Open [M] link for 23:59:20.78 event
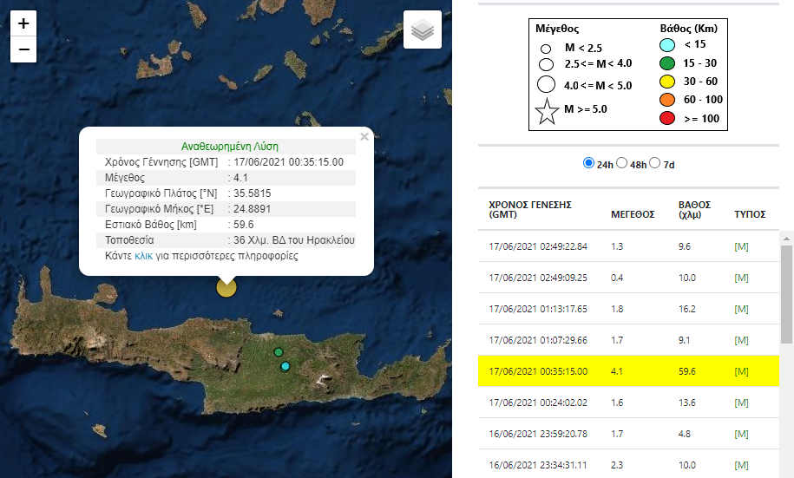This screenshot has height=478, width=794. point(741,434)
